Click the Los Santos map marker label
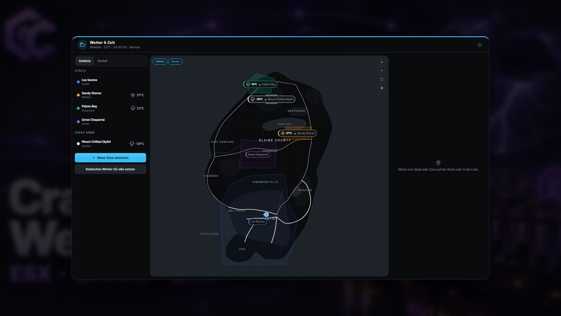Viewport: 561px width, 316px height. [257, 221]
